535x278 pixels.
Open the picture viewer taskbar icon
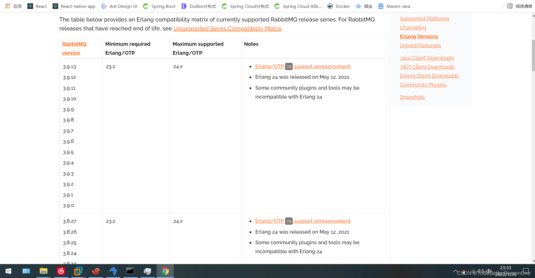(x=147, y=271)
